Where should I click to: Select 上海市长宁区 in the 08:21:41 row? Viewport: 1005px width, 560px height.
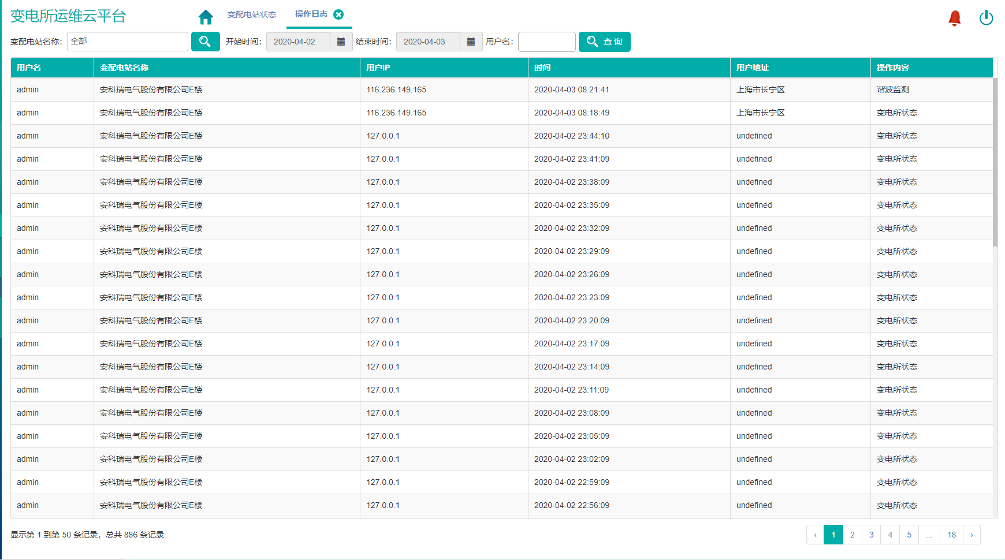click(x=761, y=89)
